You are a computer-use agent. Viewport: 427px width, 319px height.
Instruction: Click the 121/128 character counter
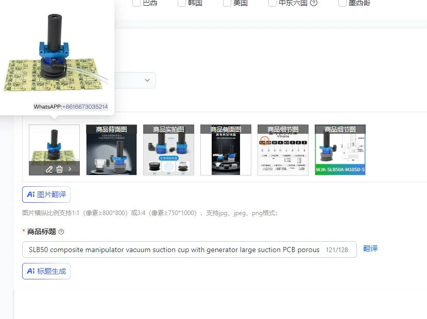click(x=337, y=250)
